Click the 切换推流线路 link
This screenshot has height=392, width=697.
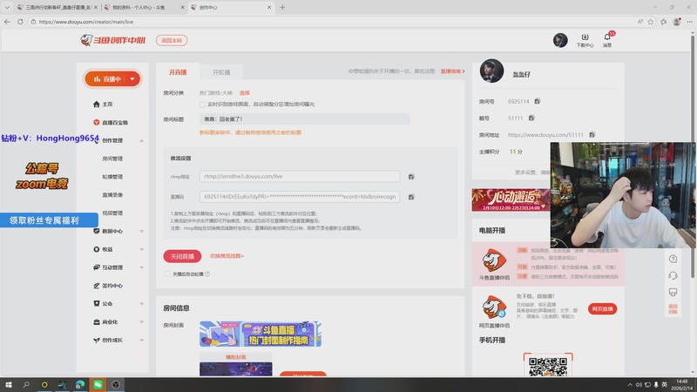pos(227,256)
